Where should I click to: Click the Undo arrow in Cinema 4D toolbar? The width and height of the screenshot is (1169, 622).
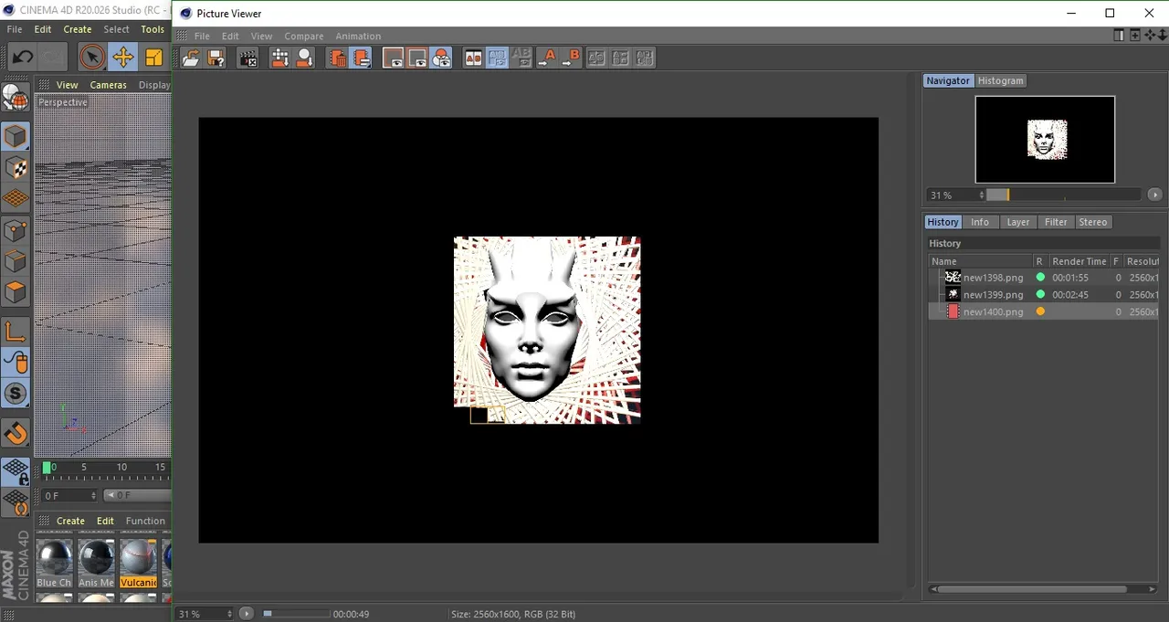21,58
